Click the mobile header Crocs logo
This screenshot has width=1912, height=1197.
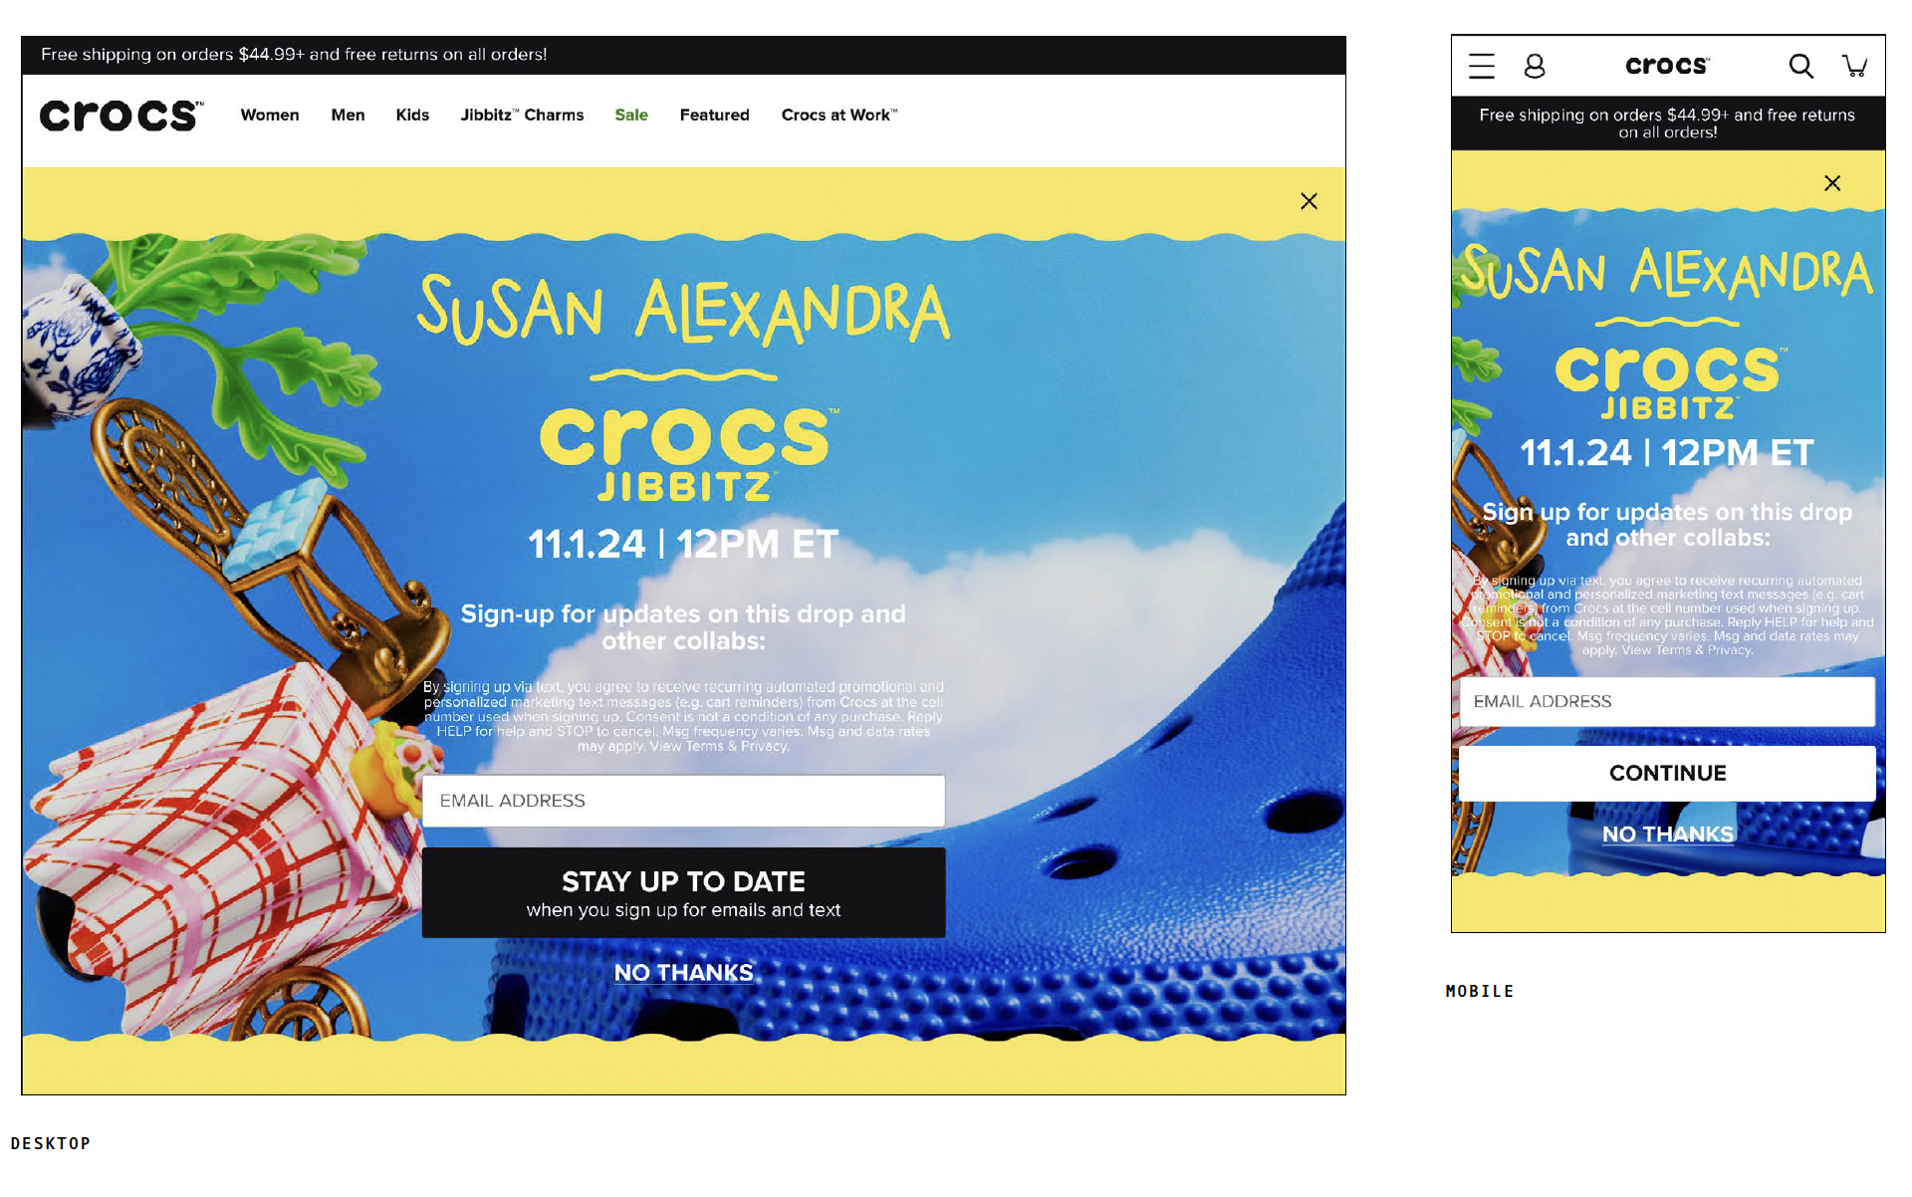(x=1667, y=66)
